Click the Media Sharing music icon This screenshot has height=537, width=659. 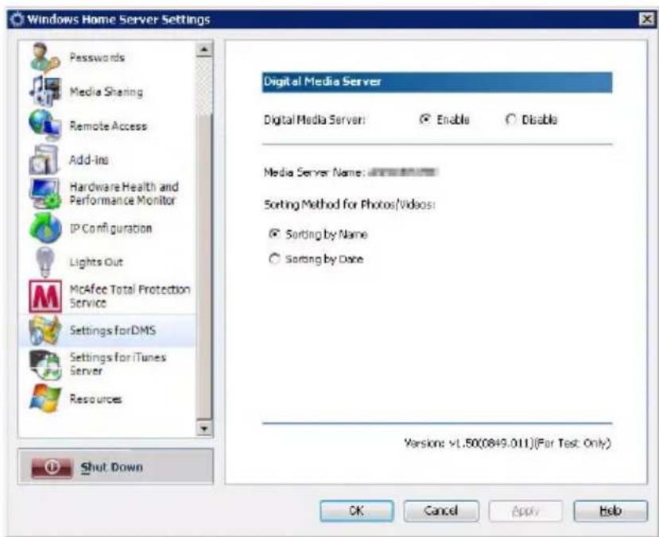(45, 91)
